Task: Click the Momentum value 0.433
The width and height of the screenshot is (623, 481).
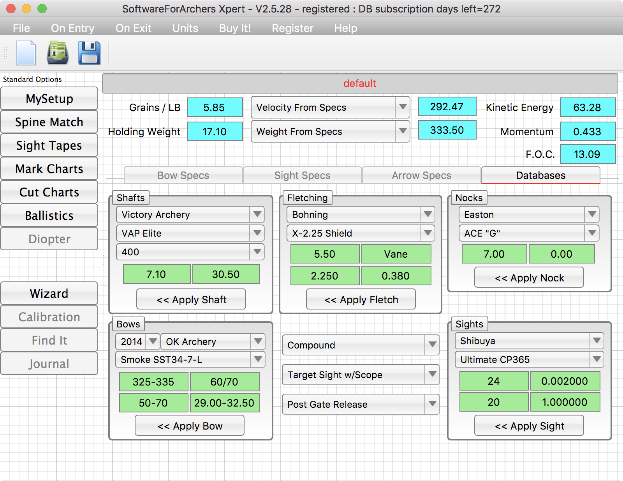Action: coord(588,131)
